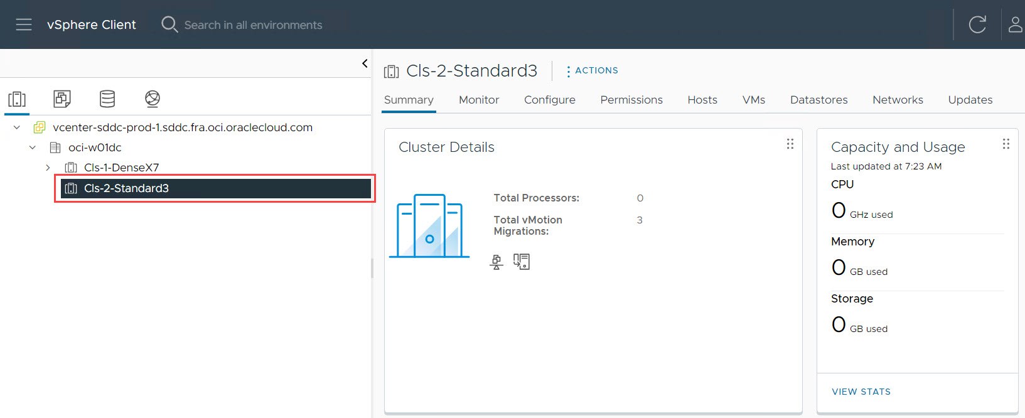The image size is (1025, 418).
Task: Switch to Hosts and Clusters inventory view
Action: [x=17, y=99]
